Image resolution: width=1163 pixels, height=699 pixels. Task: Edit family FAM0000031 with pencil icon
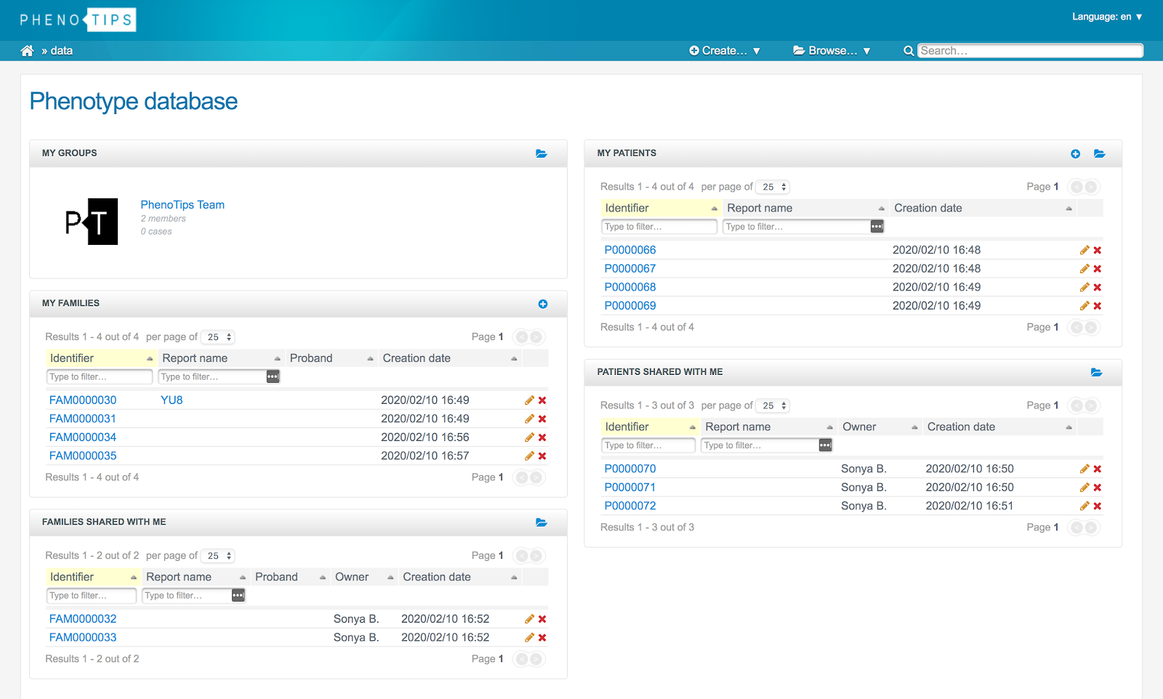529,419
